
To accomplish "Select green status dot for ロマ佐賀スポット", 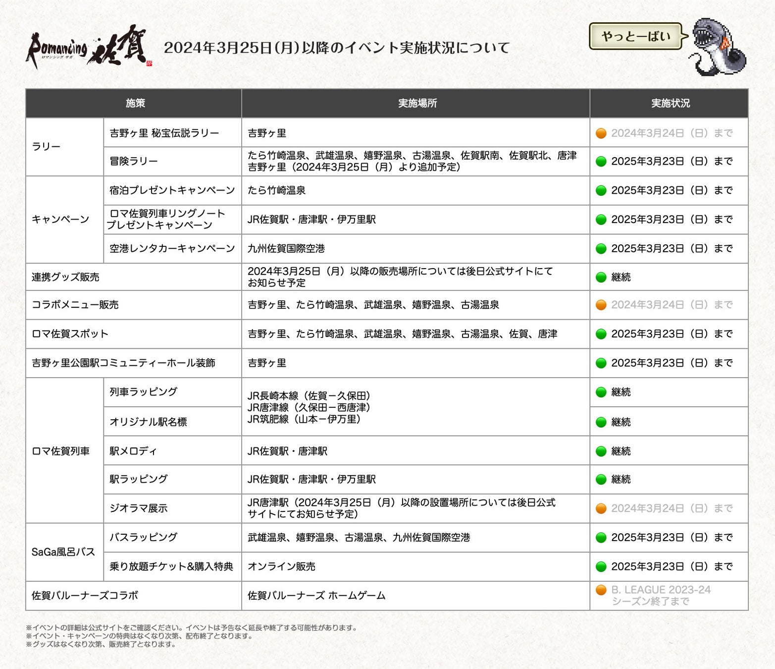I will (x=601, y=334).
